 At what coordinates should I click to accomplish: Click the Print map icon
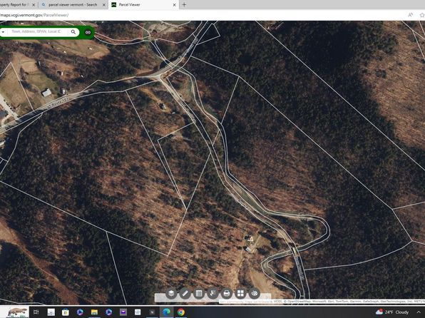[x=227, y=293]
